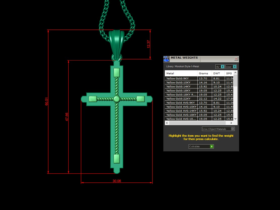The height and width of the screenshot is (210, 280).
Task: Enable Use Object Materials option
Action: click(218, 129)
